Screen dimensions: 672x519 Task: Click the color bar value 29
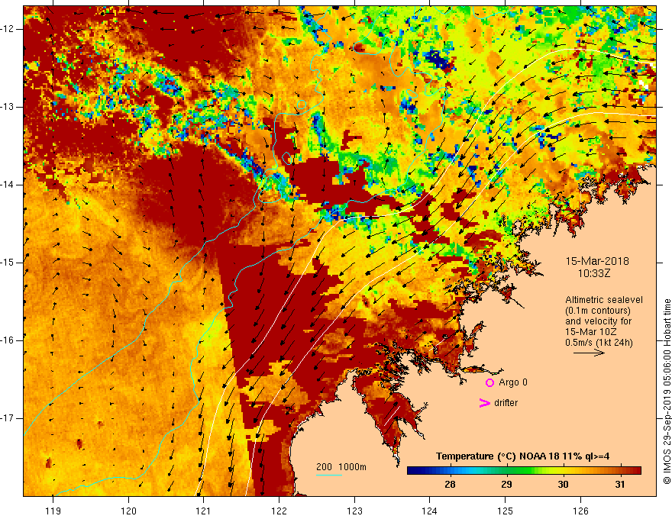506,485
